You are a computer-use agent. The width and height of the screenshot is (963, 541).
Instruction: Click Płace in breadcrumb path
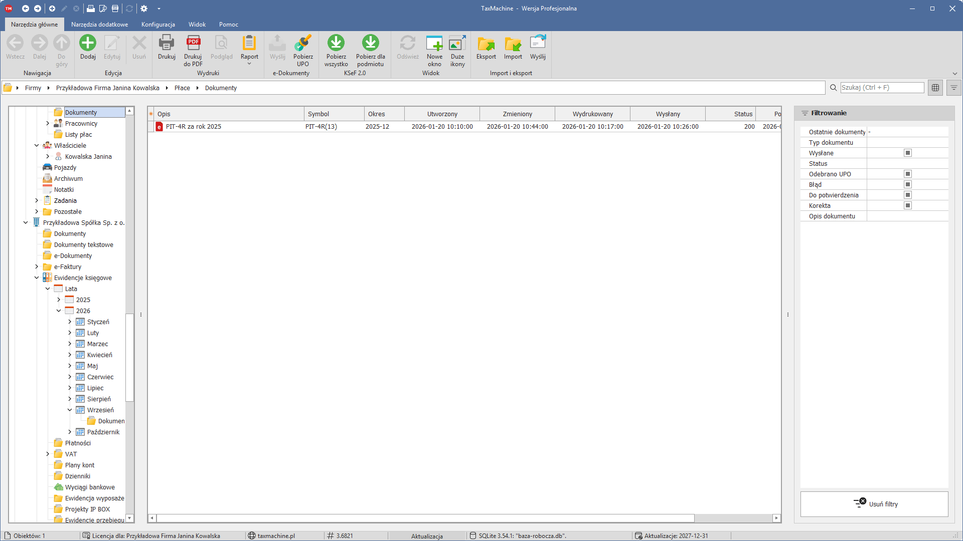click(x=182, y=88)
